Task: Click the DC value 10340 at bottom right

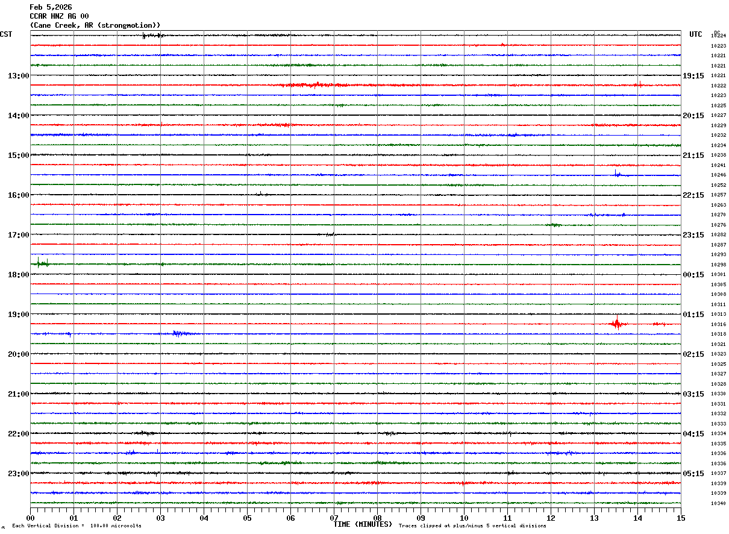Action: [718, 503]
